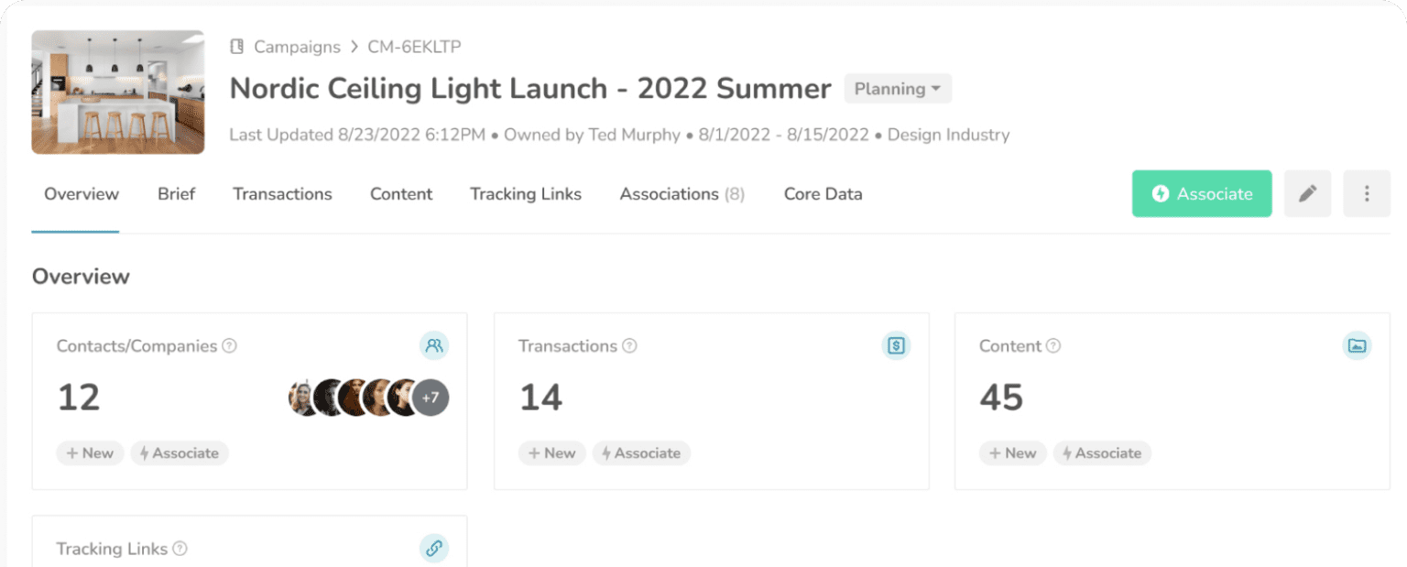Click the pencil edit icon button

pyautogui.click(x=1307, y=193)
